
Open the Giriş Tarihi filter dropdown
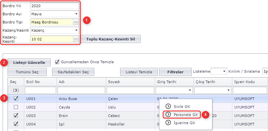190,90
